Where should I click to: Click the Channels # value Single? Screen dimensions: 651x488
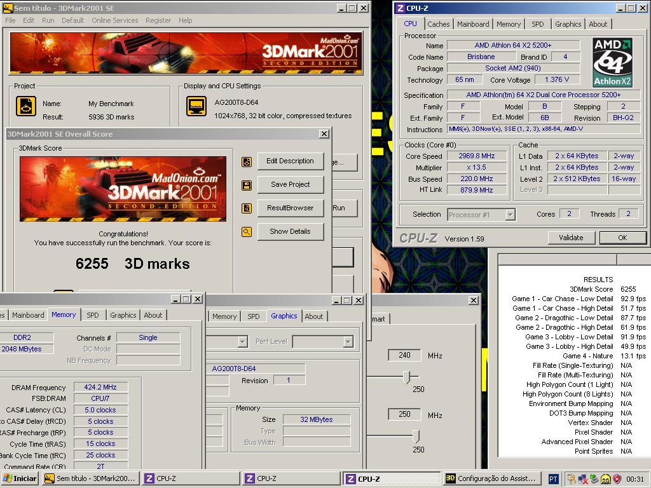click(148, 338)
